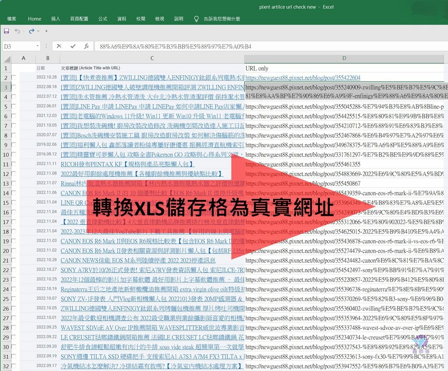Toggle the checkbox in row 5
448x371 pixels.
tap(14, 106)
